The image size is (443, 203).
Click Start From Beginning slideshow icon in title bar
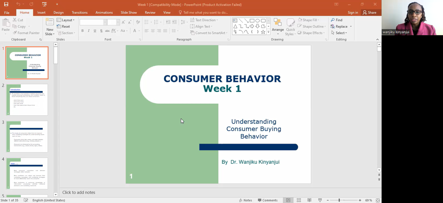tap(44, 4)
